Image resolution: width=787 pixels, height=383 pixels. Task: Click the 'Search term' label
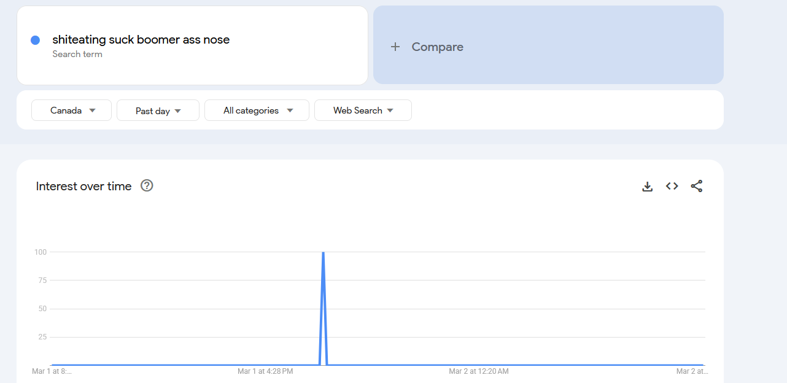coord(77,54)
